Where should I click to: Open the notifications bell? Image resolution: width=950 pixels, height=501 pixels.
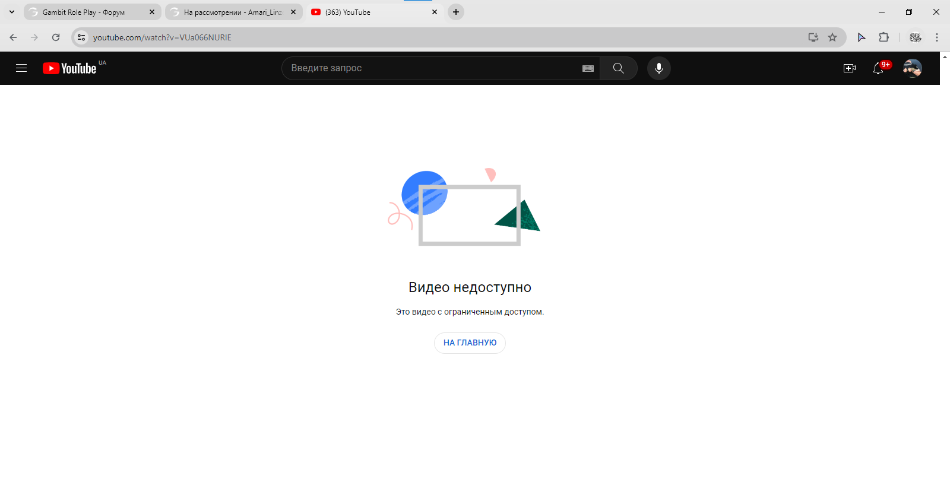coord(878,68)
